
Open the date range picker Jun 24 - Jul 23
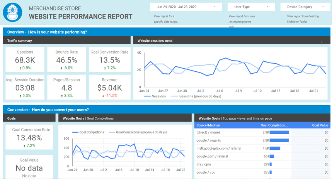coord(186,7)
